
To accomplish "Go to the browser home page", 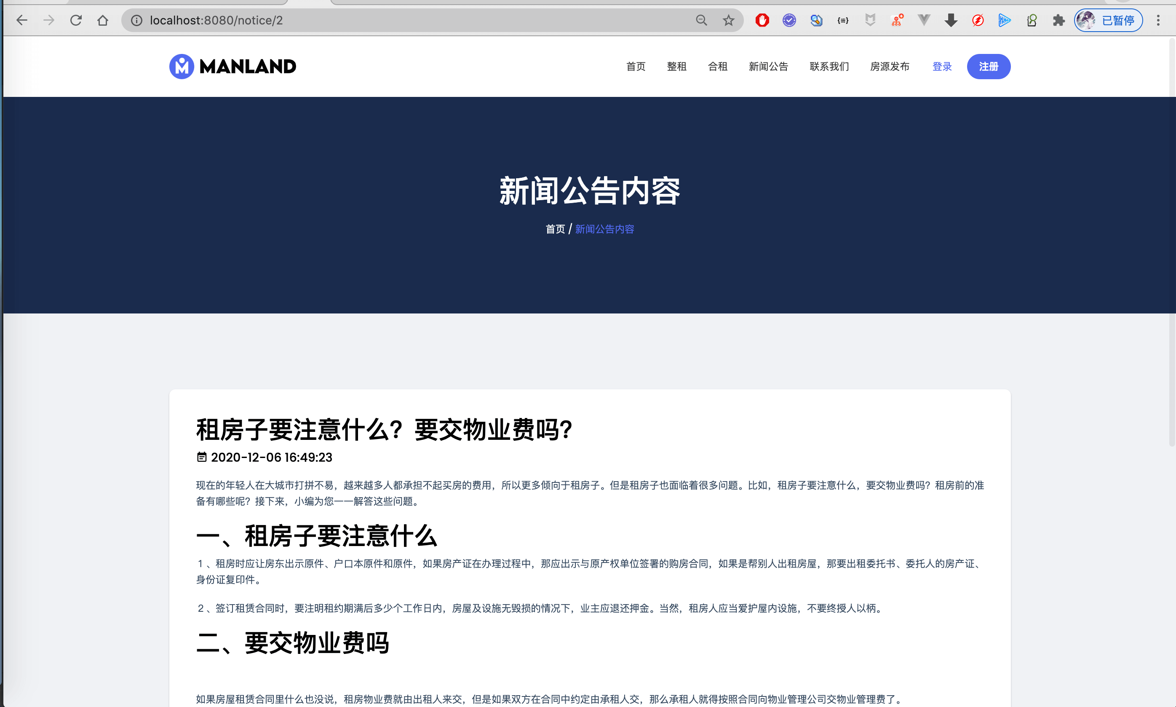I will [103, 21].
